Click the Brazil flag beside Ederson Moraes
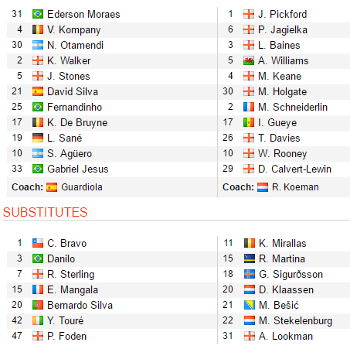The height and width of the screenshot is (349, 350). 38,14
